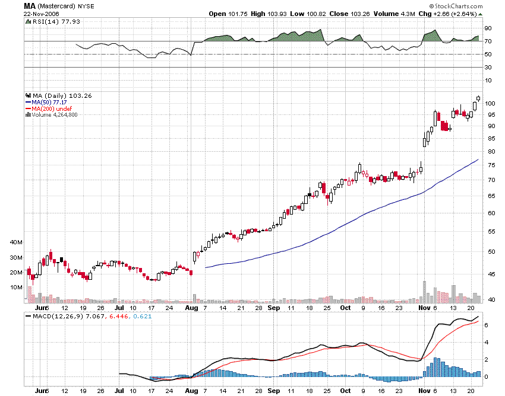Click the '2' label on the MACD axis
Image resolution: width=505 pixels, height=396 pixels.
point(487,360)
